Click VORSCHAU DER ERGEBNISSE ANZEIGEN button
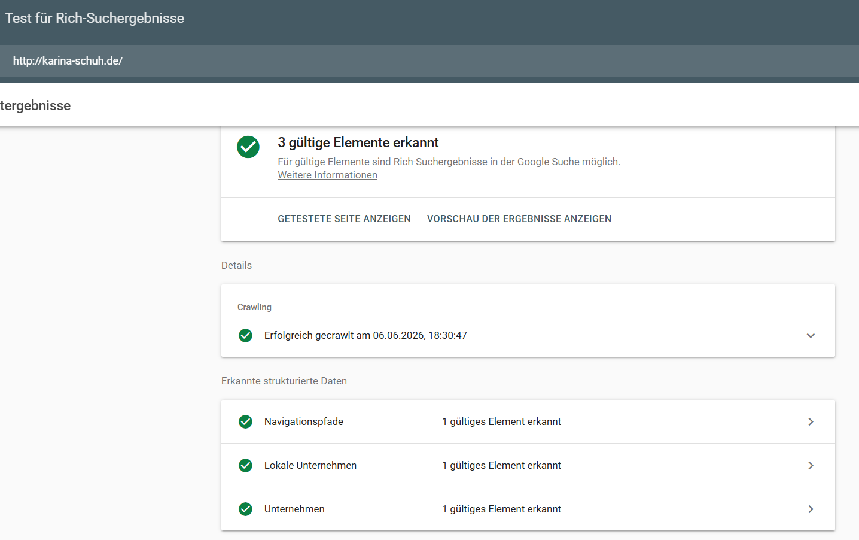Image resolution: width=859 pixels, height=540 pixels. click(x=519, y=219)
